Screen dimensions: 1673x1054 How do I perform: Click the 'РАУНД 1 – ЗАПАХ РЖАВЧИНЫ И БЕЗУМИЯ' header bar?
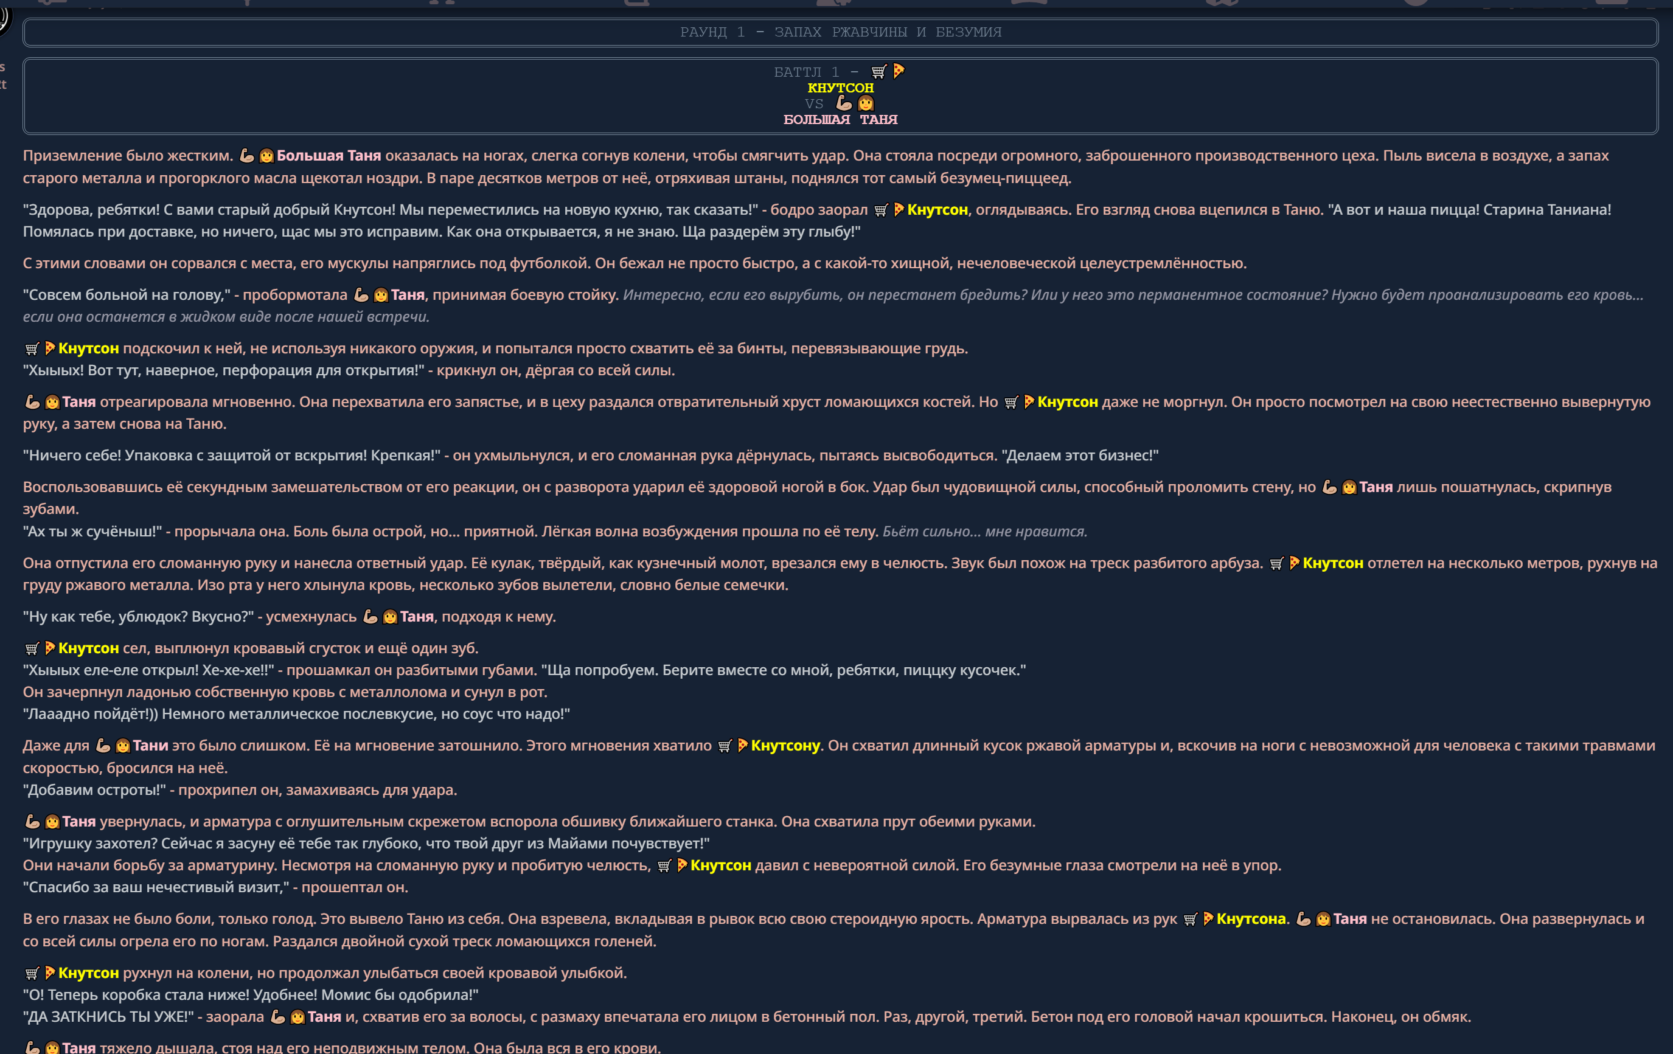click(840, 33)
